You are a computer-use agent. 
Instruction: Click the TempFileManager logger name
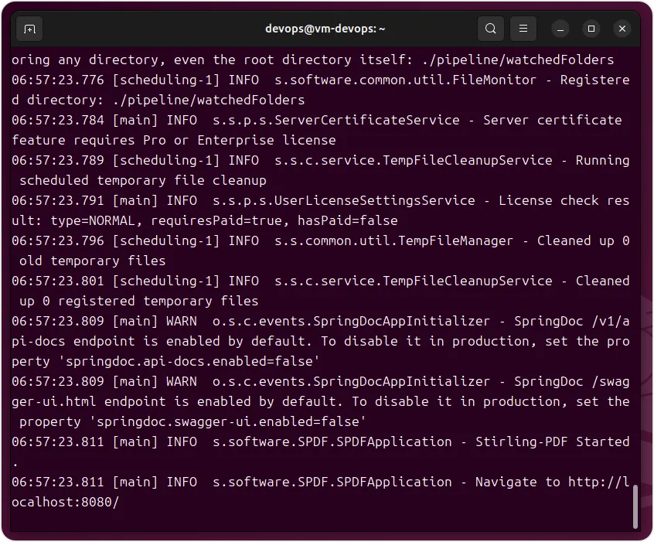coord(455,240)
